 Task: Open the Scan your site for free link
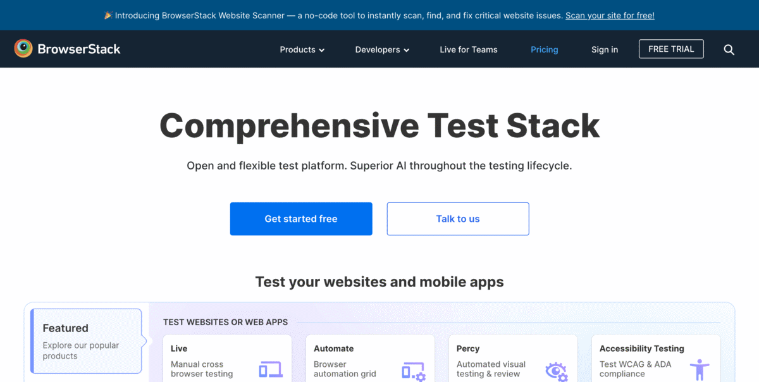pos(609,15)
